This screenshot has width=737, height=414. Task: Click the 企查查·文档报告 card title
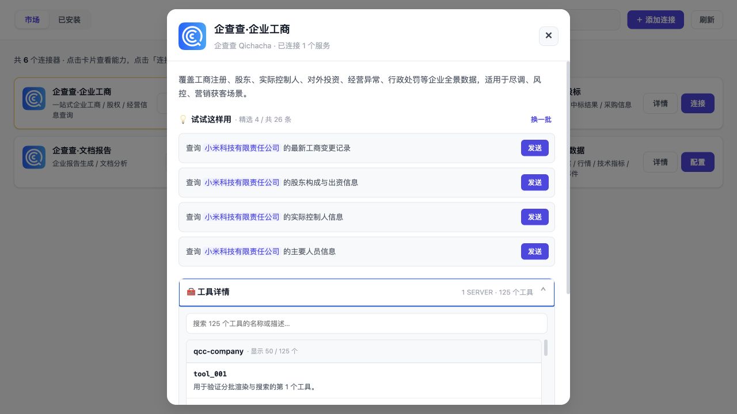82,150
